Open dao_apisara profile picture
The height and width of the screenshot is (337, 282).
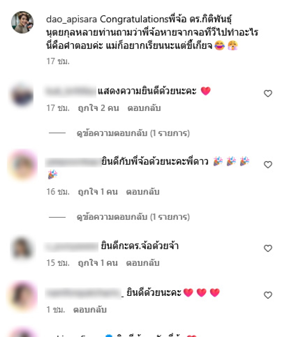pos(22,22)
